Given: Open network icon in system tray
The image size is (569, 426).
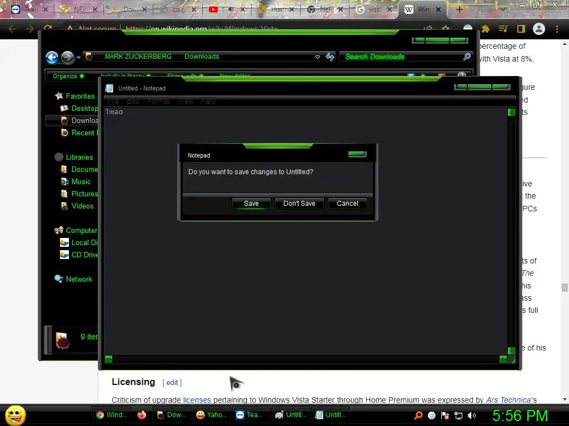Looking at the screenshot, I should (458, 415).
